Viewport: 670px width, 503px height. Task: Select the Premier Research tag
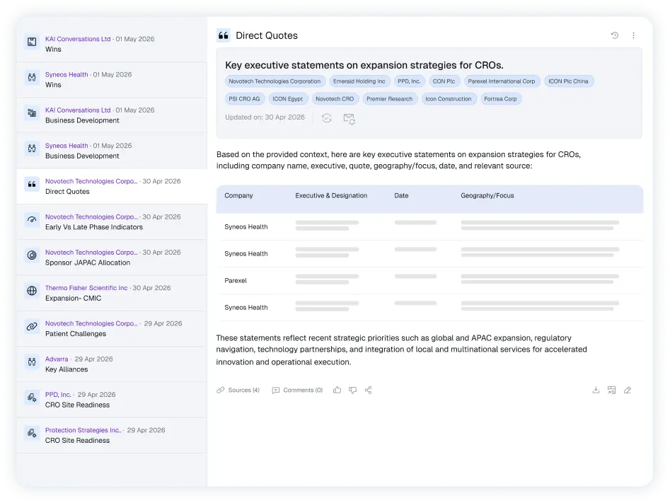coord(389,99)
